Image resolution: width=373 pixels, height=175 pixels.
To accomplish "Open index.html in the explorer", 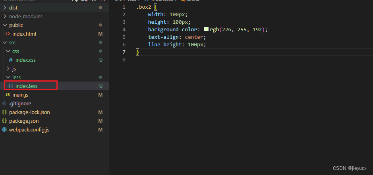I will pos(24,34).
